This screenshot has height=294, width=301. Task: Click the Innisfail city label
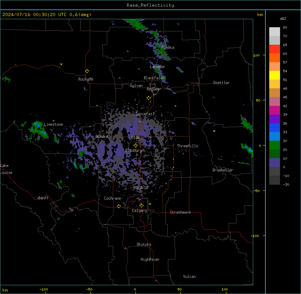(145, 114)
